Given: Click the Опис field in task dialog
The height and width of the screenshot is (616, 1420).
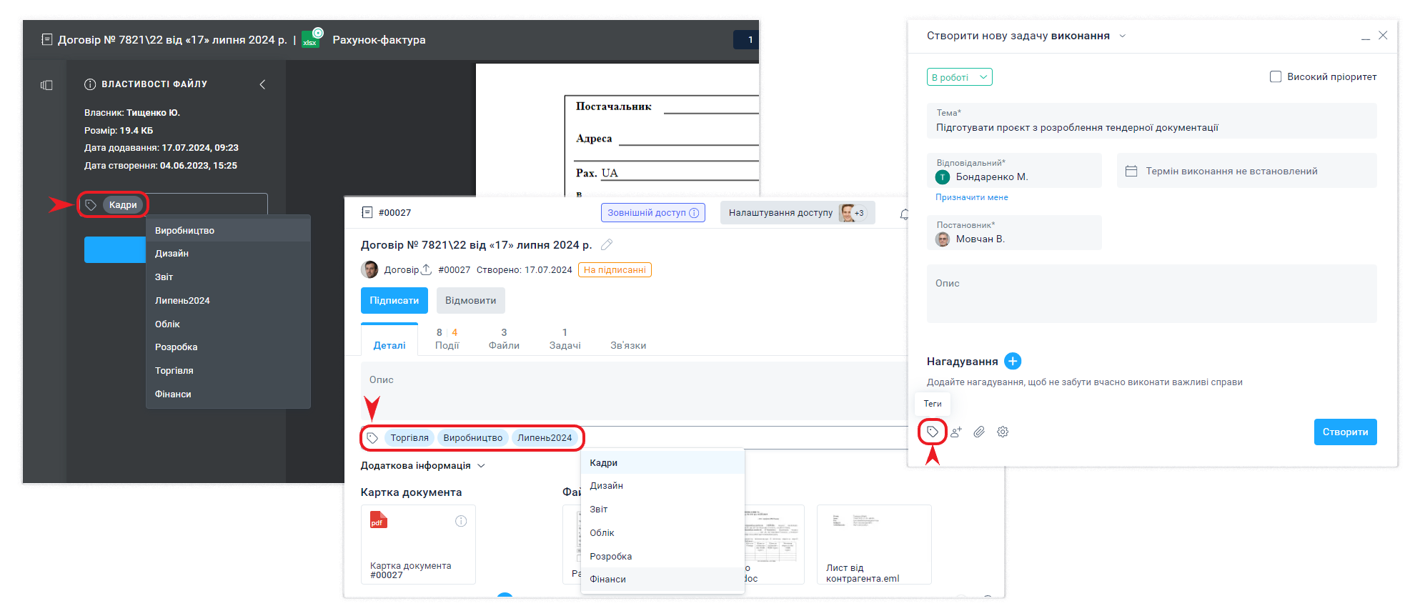Looking at the screenshot, I should click(1151, 293).
